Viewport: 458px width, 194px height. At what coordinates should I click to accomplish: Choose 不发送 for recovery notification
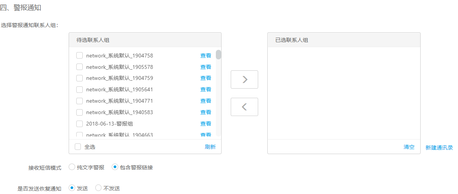click(99, 188)
